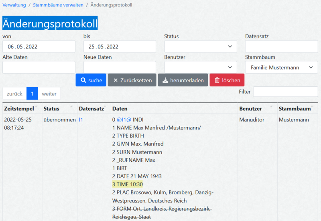Go to pagination page 1
Screen dimensions: 321x221
pyautogui.click(x=32, y=94)
